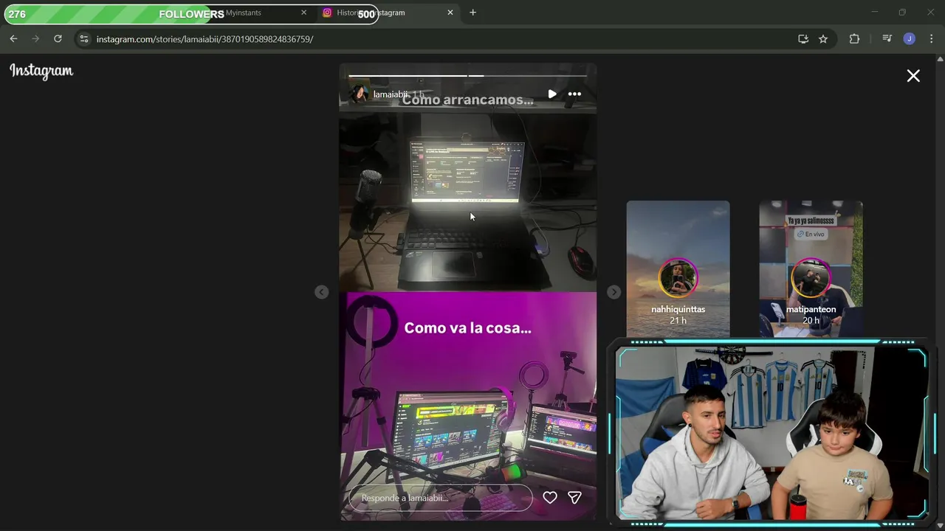Play the paused story

(551, 94)
